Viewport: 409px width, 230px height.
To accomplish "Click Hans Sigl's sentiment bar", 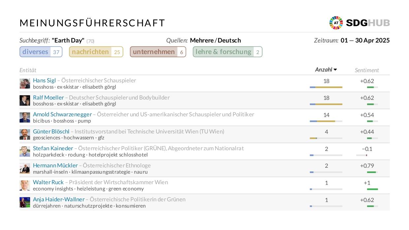I will pyautogui.click(x=372, y=87).
